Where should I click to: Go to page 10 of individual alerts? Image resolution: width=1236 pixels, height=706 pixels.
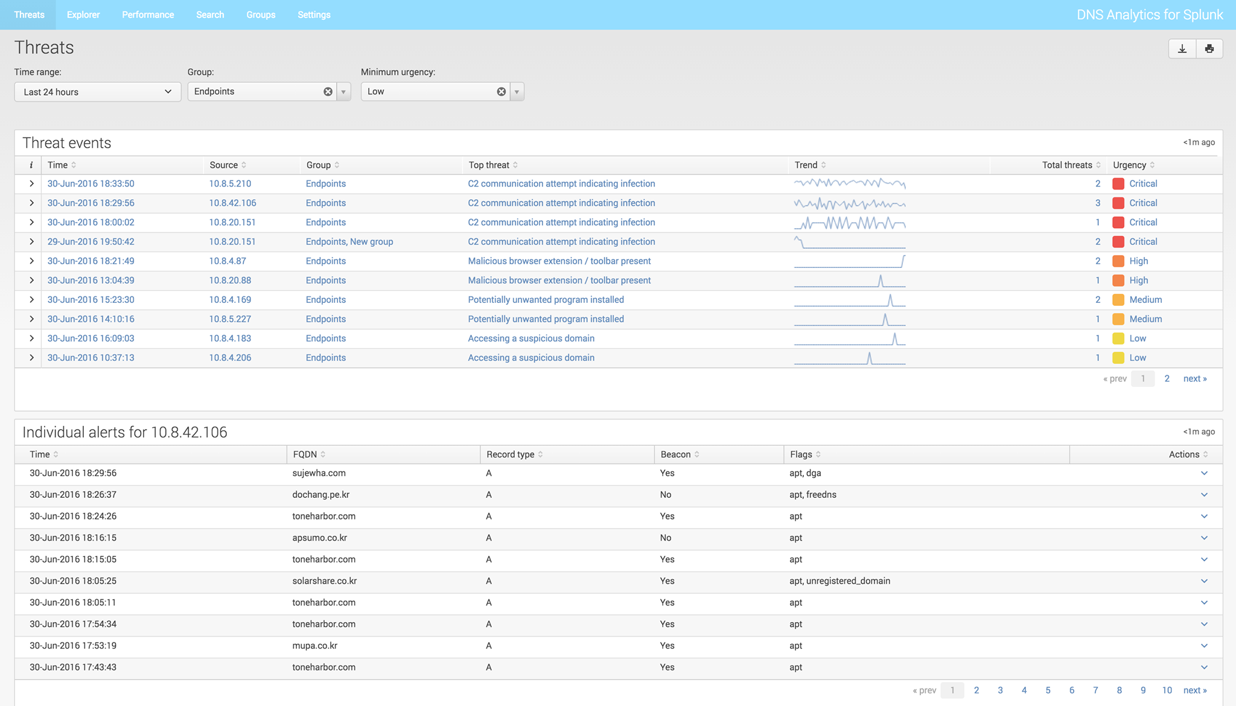pos(1167,690)
